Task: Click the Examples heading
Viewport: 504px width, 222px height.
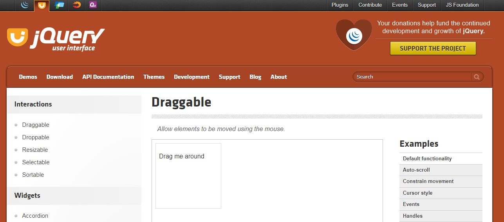Action: click(419, 144)
